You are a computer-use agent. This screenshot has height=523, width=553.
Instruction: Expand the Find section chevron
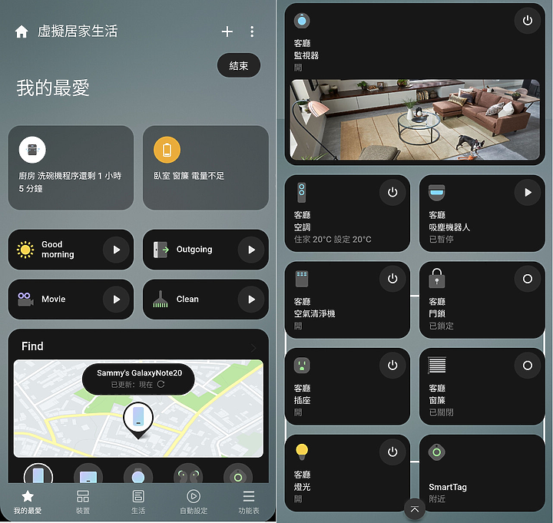tap(253, 348)
